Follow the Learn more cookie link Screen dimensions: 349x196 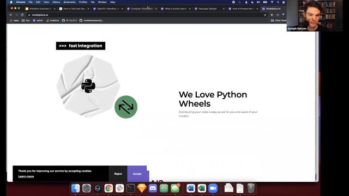(x=26, y=176)
